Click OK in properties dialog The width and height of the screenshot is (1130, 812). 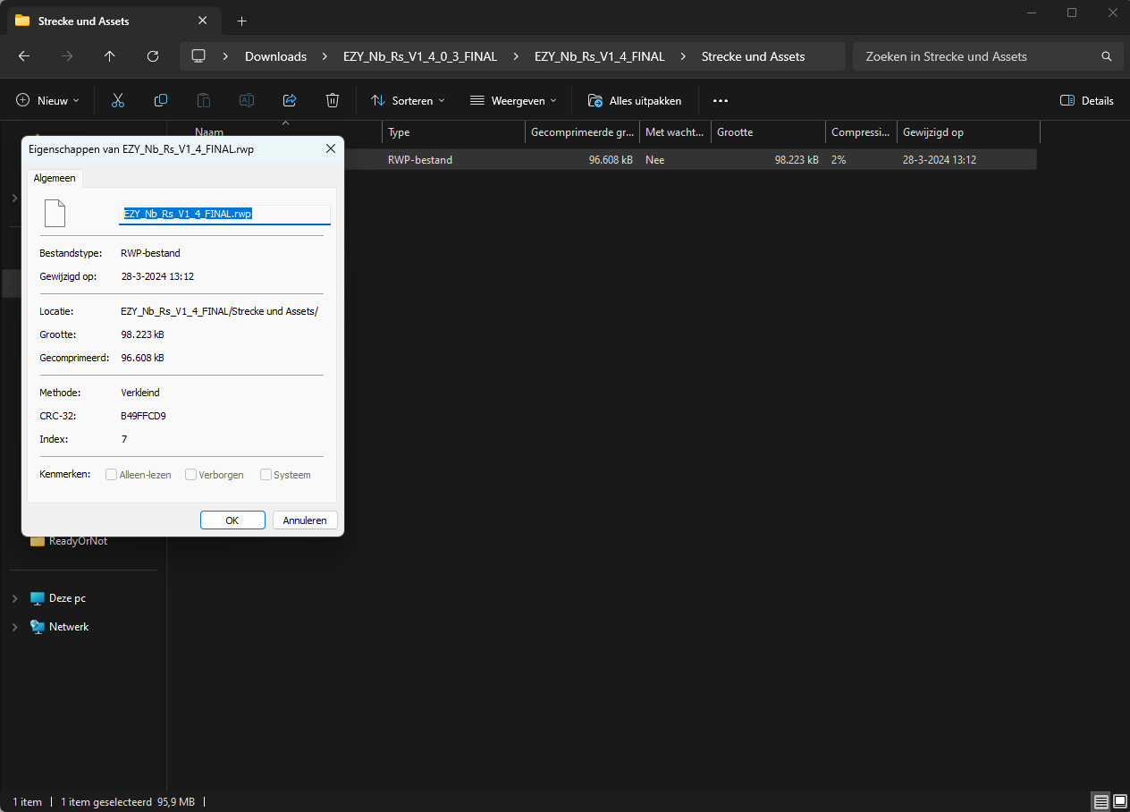click(232, 520)
